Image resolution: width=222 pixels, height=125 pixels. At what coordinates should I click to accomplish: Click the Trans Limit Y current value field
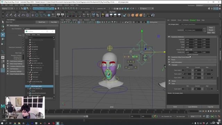(x=197, y=74)
